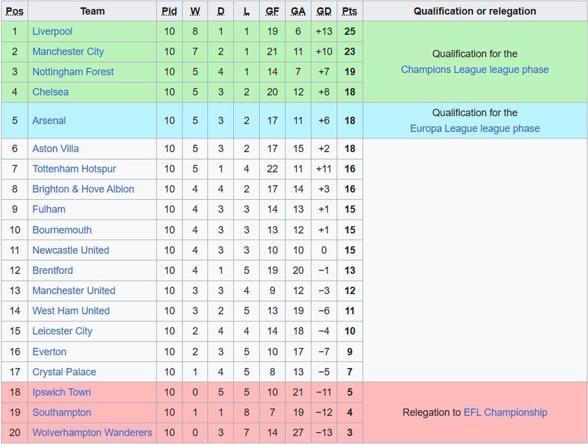Open the Fulham team link
This screenshot has width=588, height=445.
(49, 210)
